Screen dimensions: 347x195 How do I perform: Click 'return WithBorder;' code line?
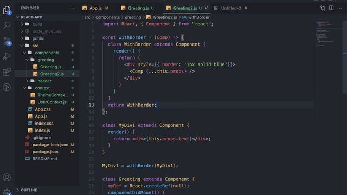[132, 105]
